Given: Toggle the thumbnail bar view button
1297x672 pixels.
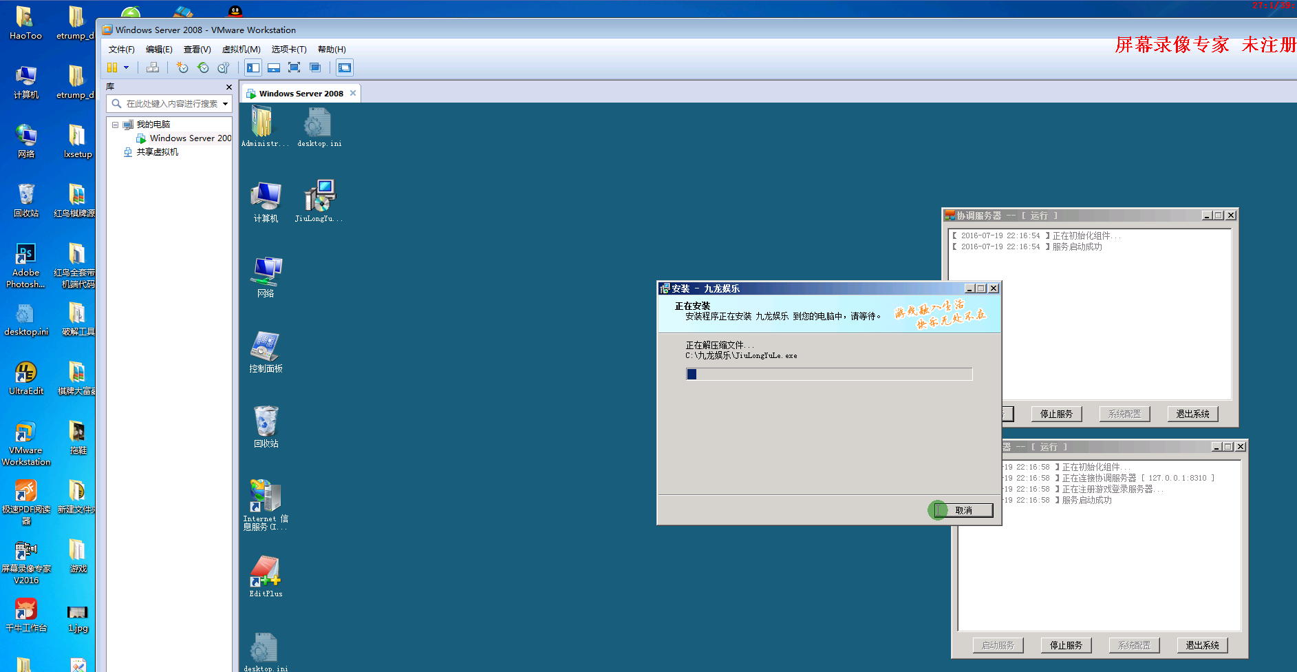Looking at the screenshot, I should click(x=274, y=67).
